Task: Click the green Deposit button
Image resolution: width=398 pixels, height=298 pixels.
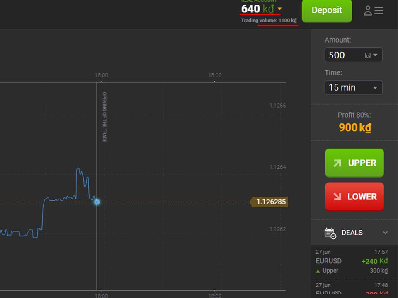Action: [x=327, y=10]
